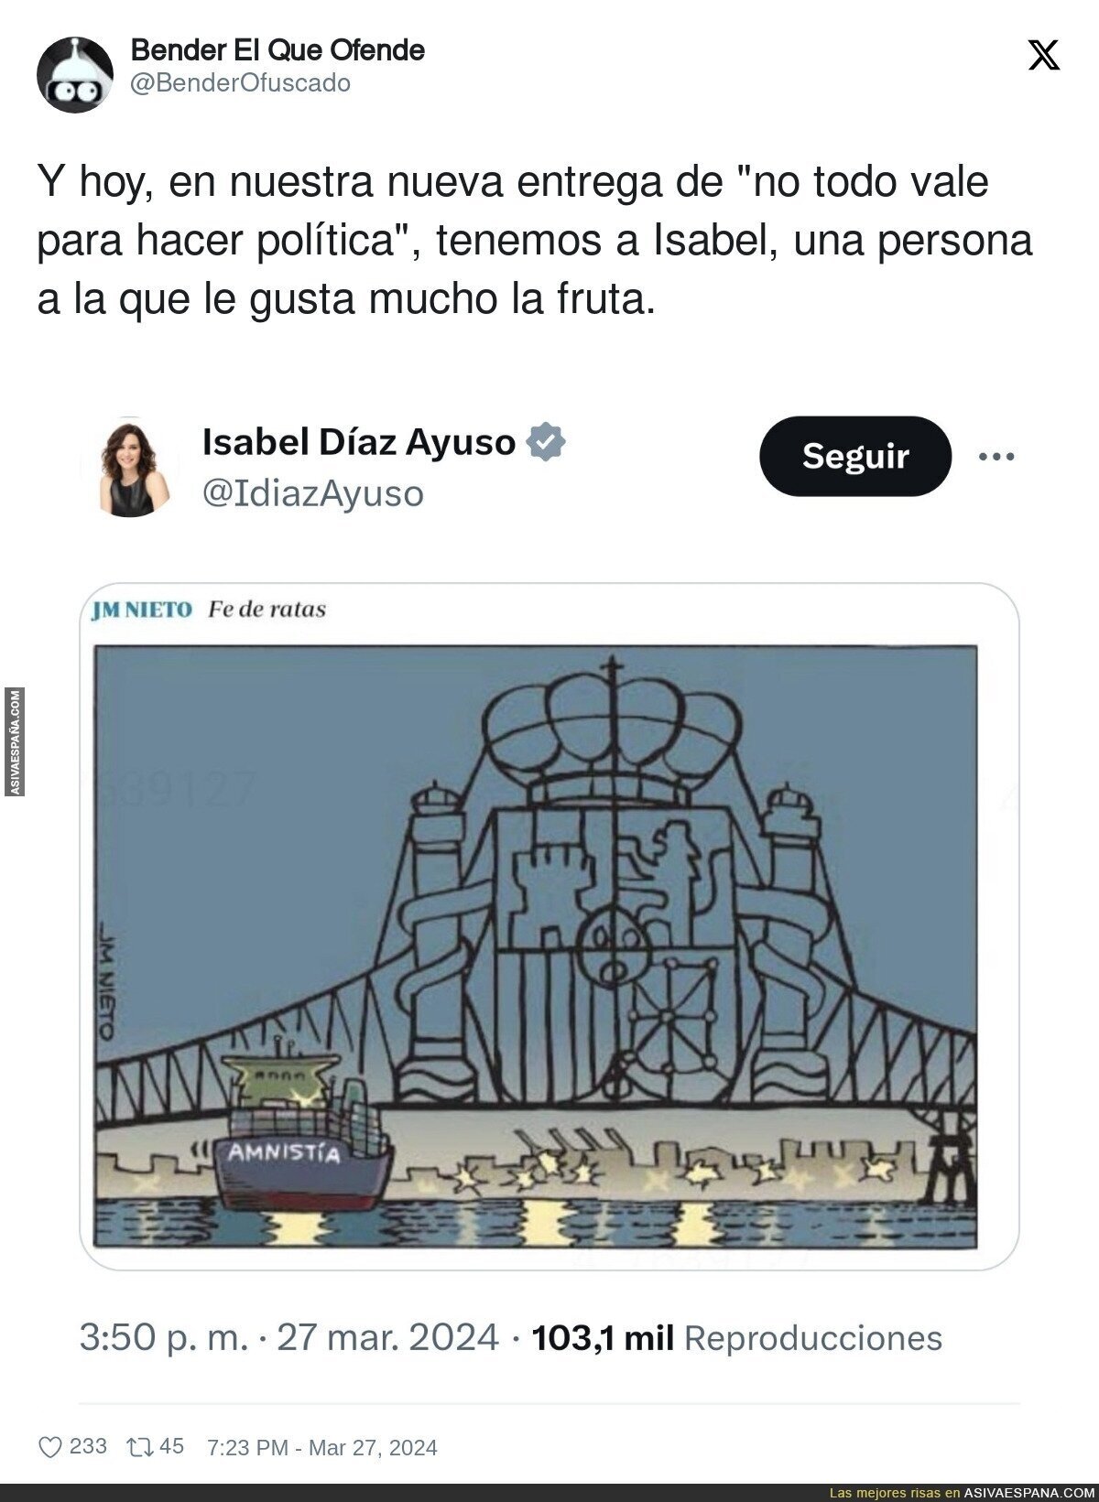This screenshot has width=1099, height=1502.
Task: Click the vertical ASIVAESPAÑA.COM watermark
Action: tap(16, 742)
